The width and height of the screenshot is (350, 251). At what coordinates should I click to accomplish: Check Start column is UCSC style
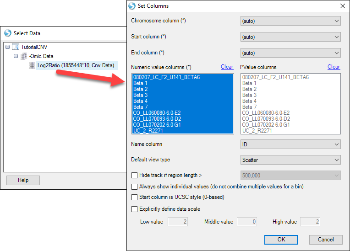pos(134,197)
